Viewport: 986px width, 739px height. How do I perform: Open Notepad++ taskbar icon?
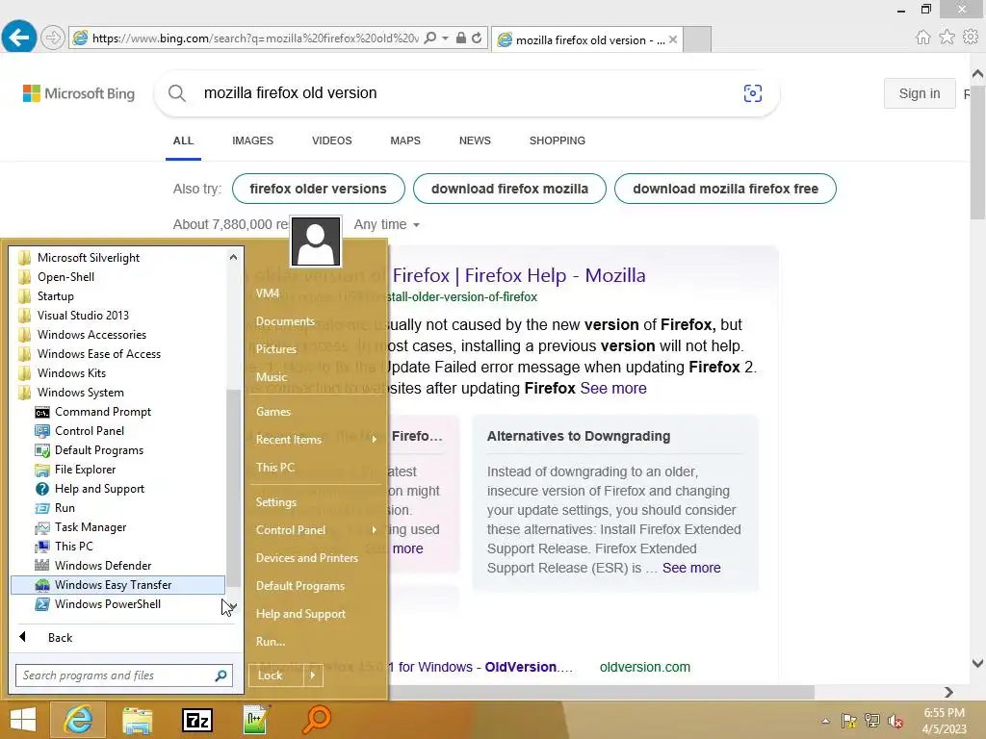[256, 720]
